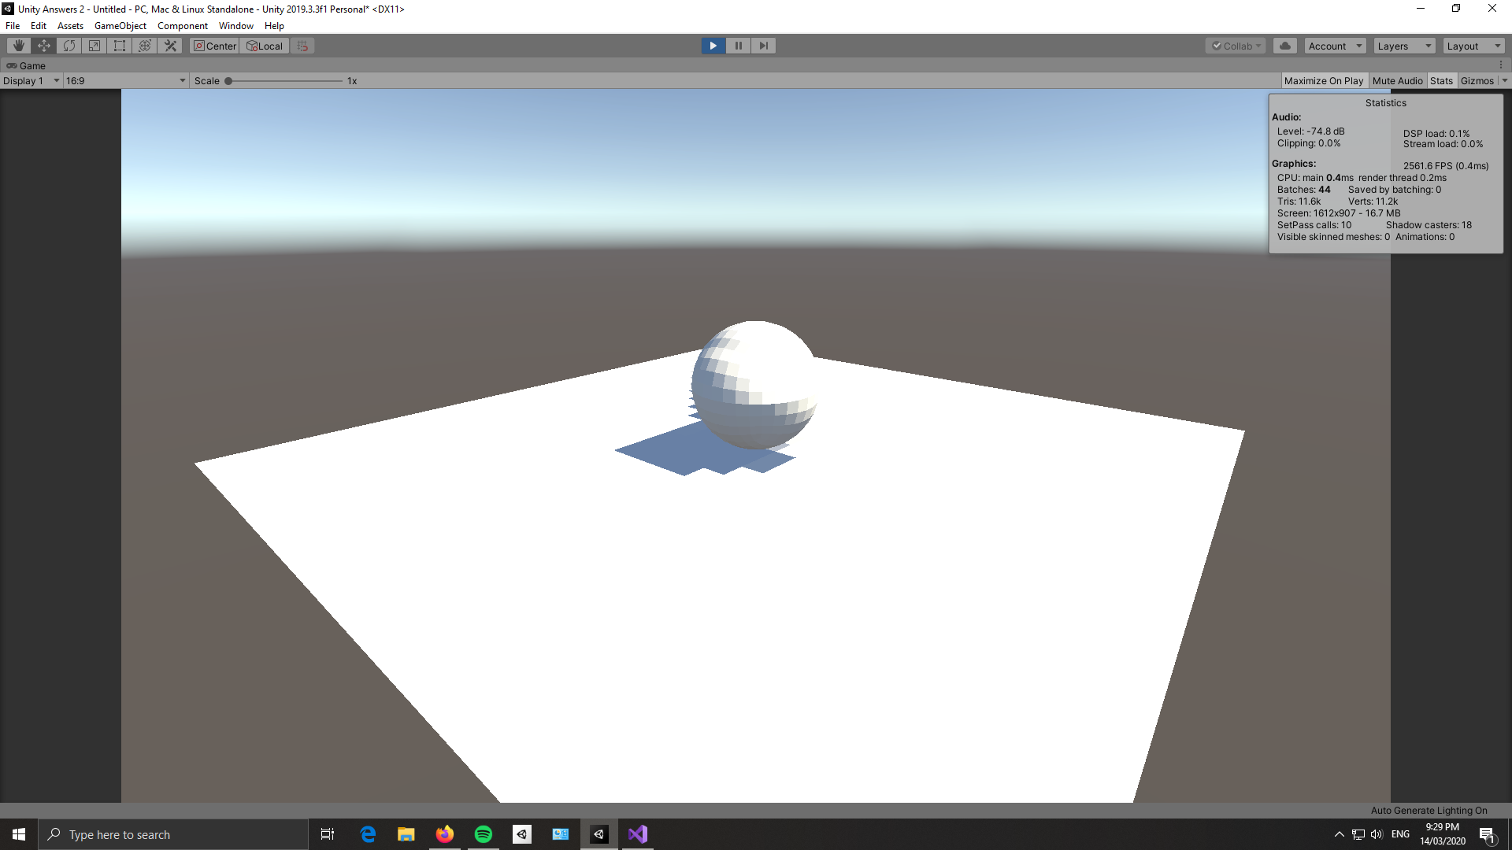Select the Rect Transform tool

[119, 46]
